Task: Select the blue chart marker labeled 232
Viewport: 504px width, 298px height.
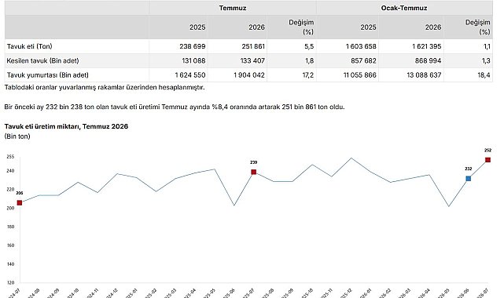Action: (469, 179)
